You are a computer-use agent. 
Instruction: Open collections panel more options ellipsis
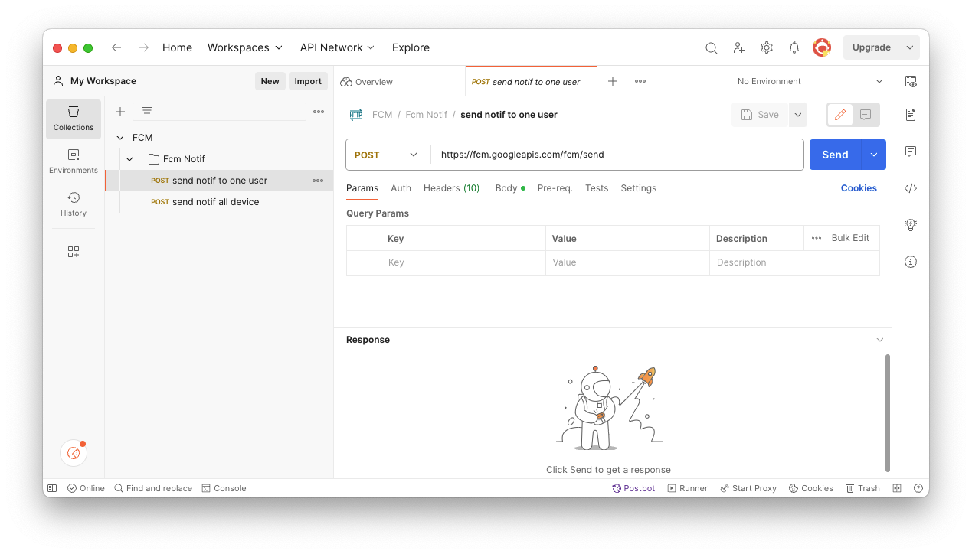point(319,112)
